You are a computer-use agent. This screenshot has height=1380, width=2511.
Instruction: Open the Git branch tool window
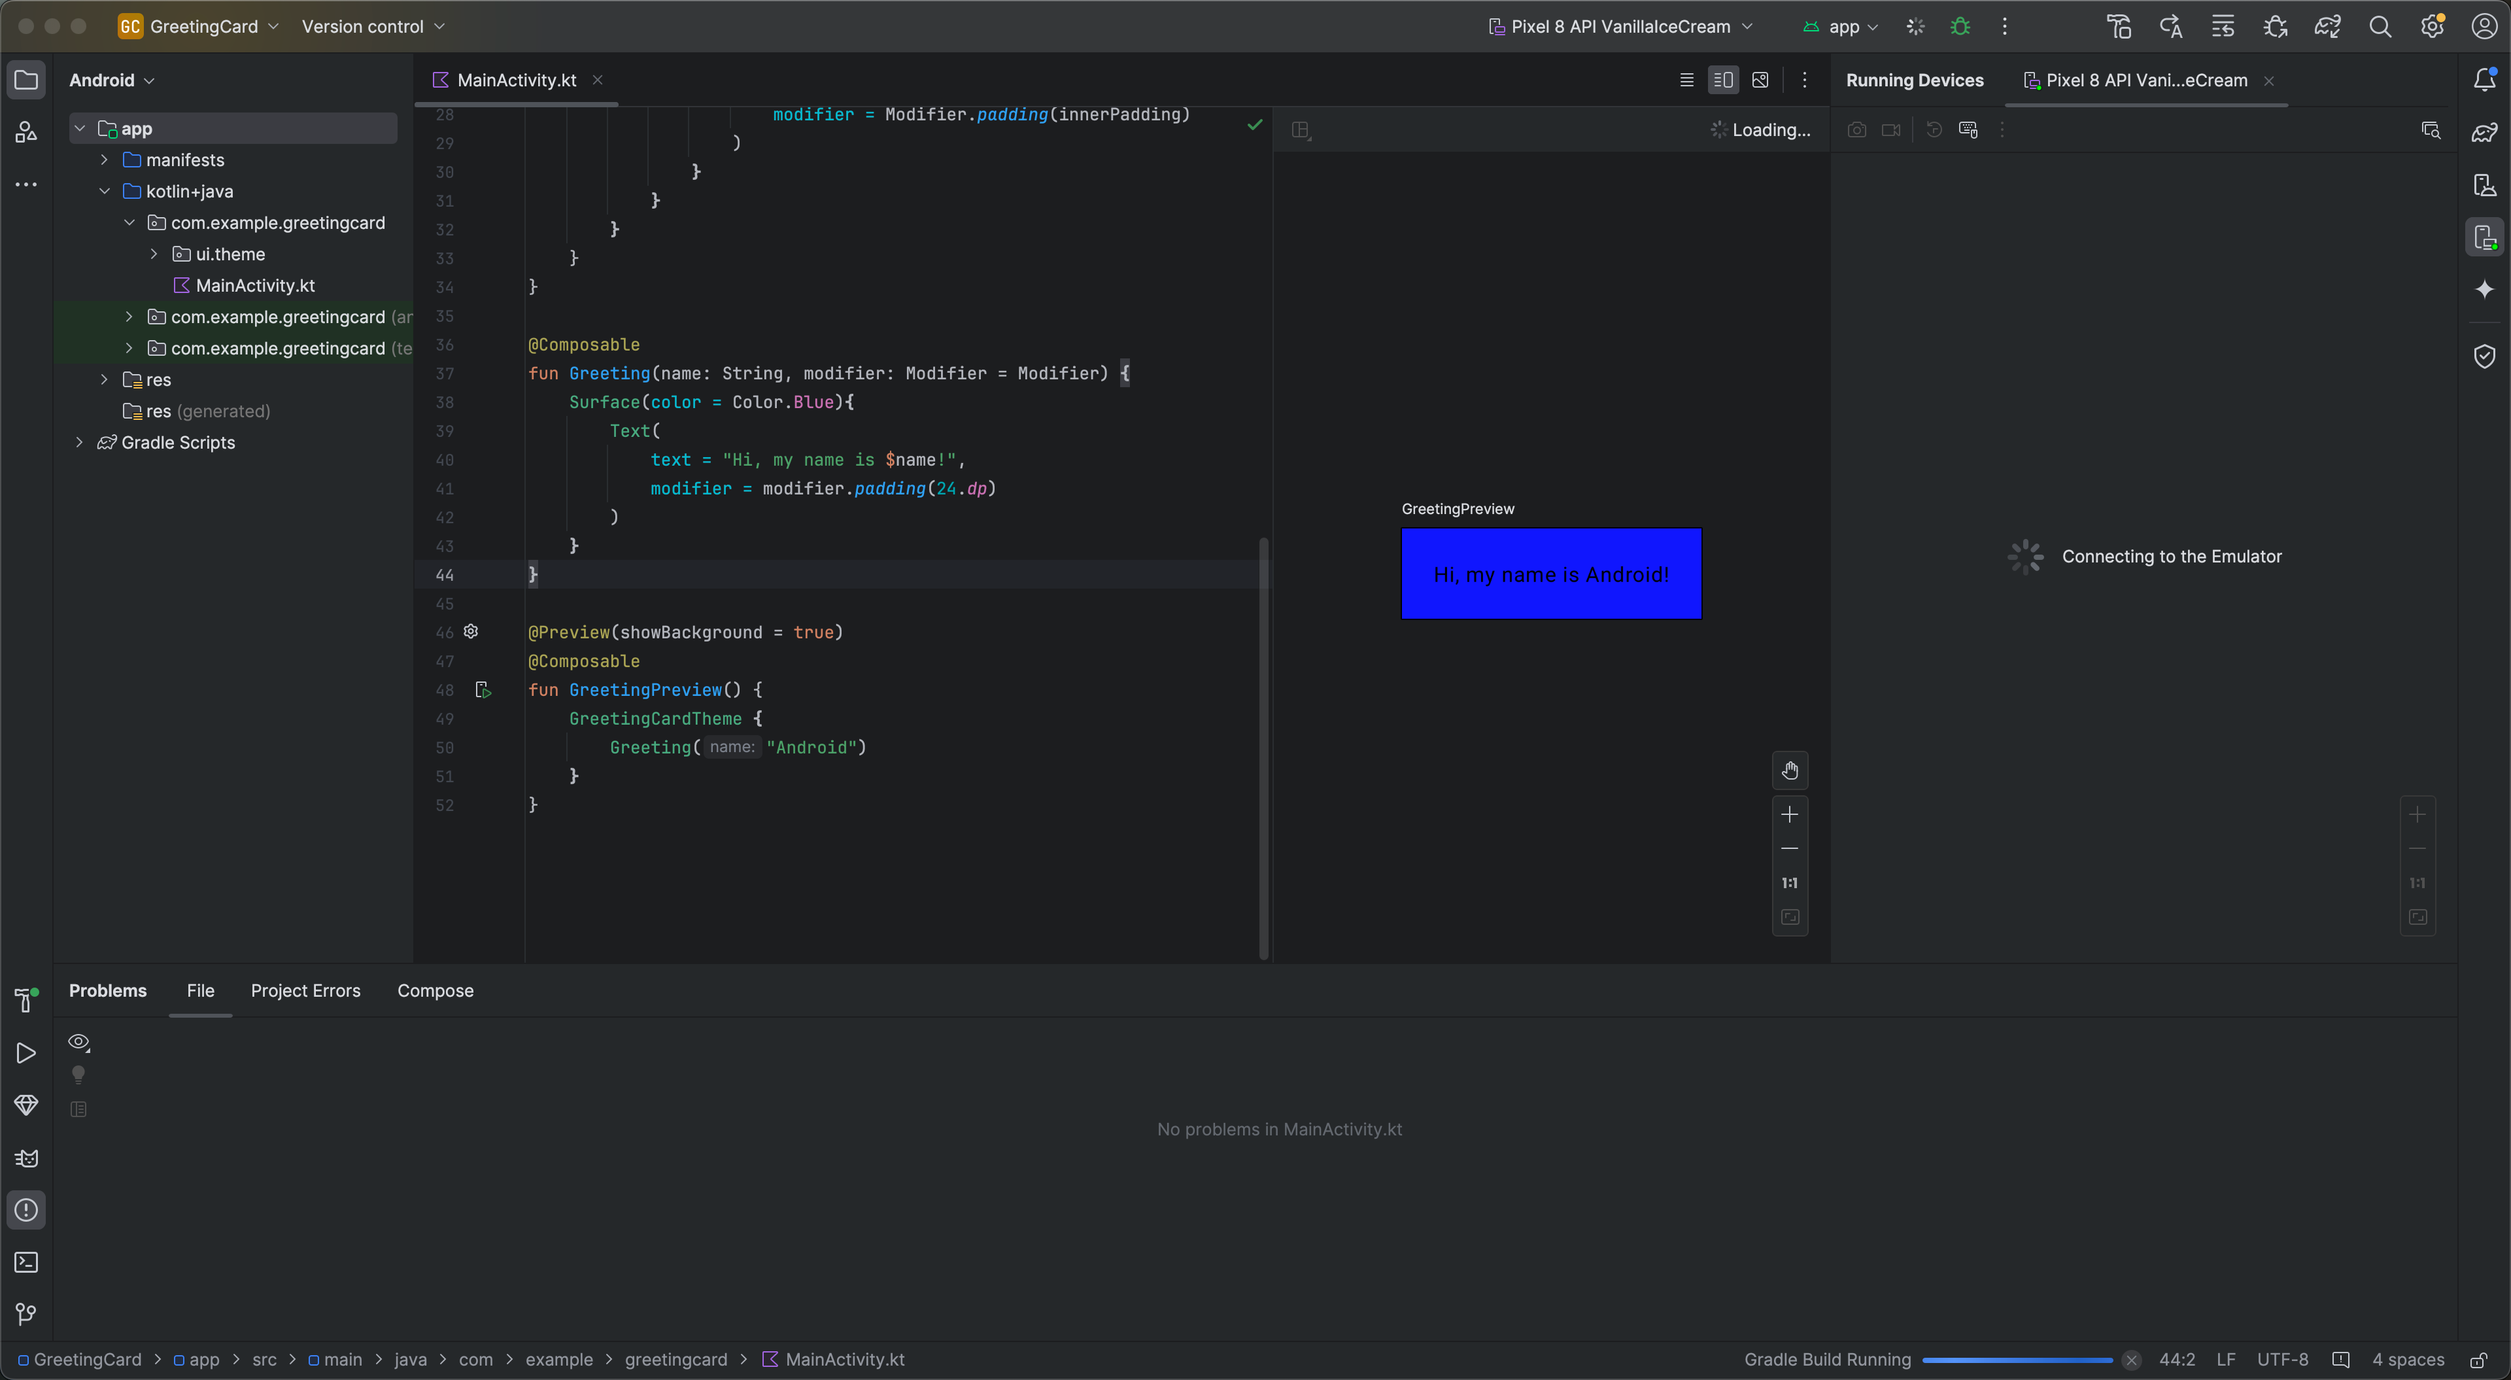26,1315
